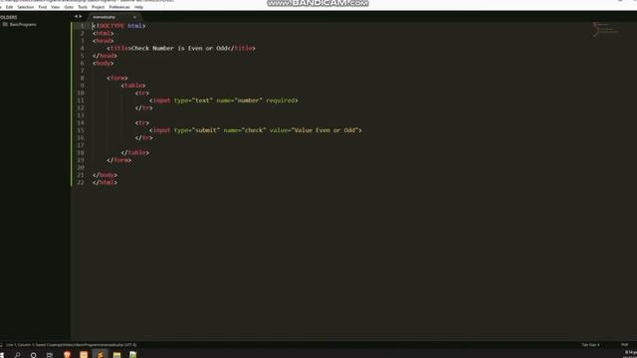Close the open file tab

[134, 17]
